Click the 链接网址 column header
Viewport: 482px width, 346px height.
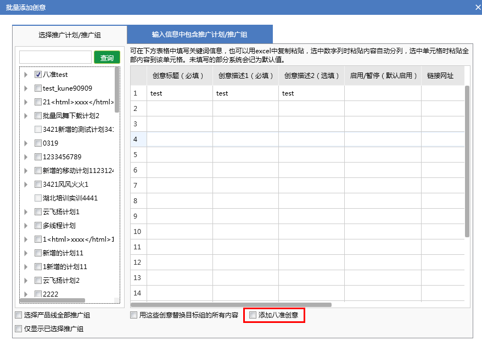(440, 76)
